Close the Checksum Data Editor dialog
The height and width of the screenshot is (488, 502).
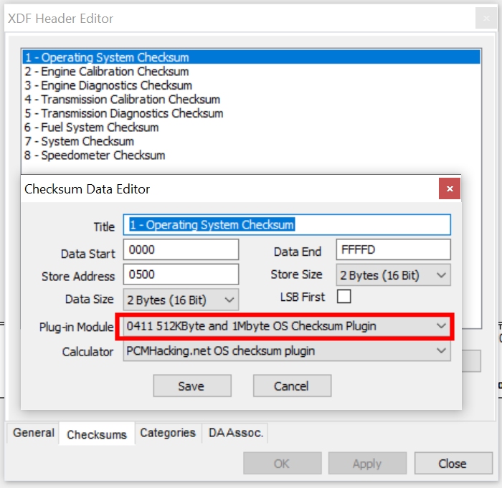click(450, 188)
